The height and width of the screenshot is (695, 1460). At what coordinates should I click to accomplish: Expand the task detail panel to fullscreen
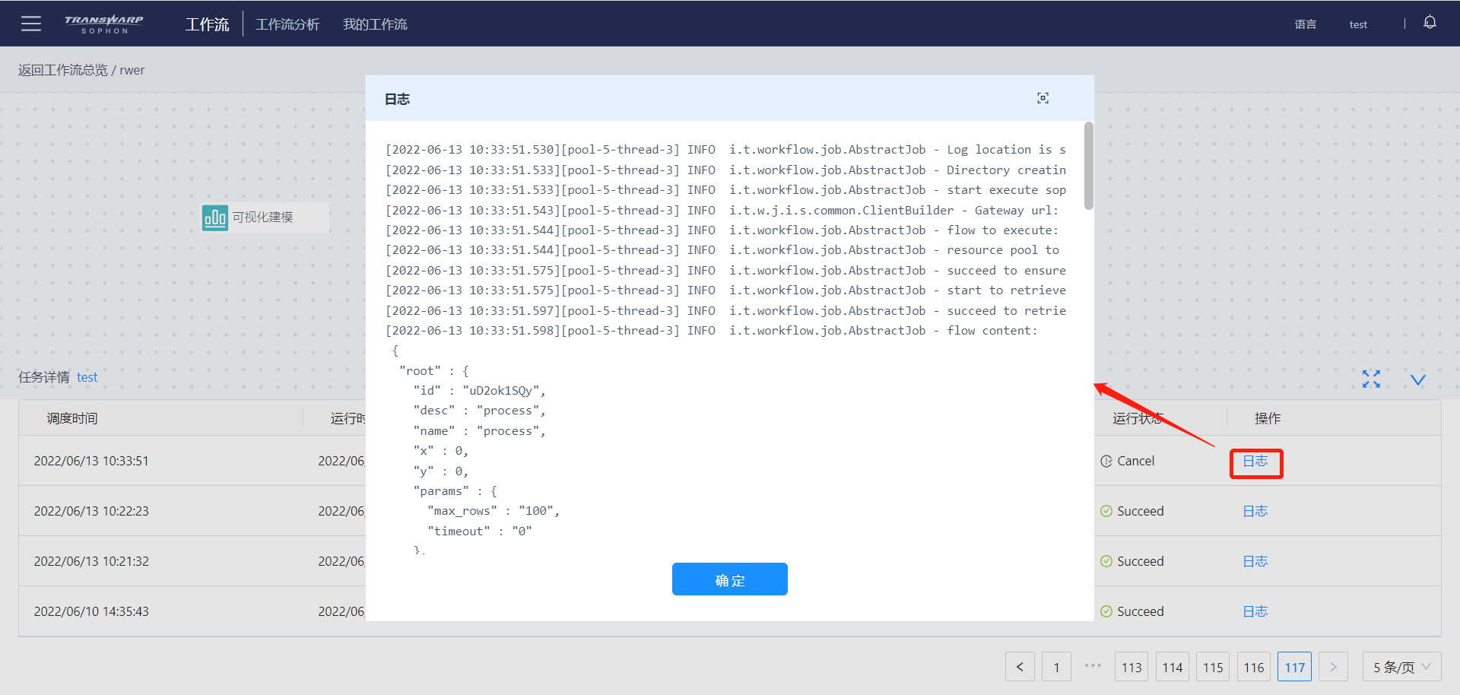click(1371, 379)
